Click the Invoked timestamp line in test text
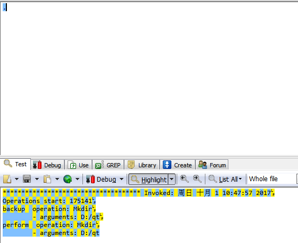 point(138,193)
